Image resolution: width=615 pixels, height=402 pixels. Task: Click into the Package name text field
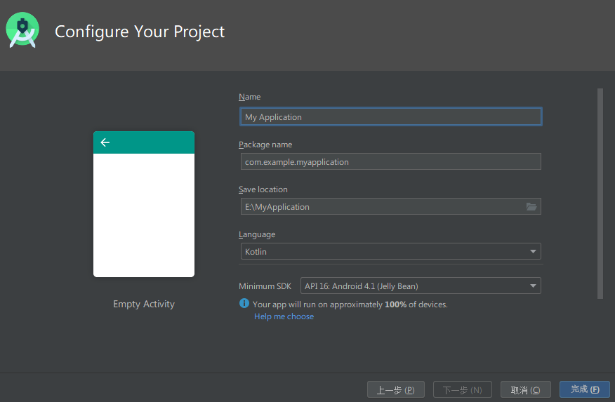tap(390, 162)
